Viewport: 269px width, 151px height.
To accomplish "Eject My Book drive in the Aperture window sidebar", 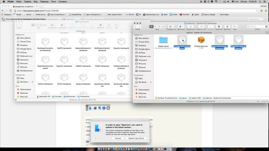I will [151, 82].
